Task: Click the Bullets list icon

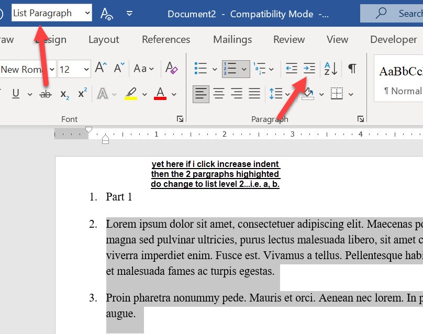Action: click(201, 69)
